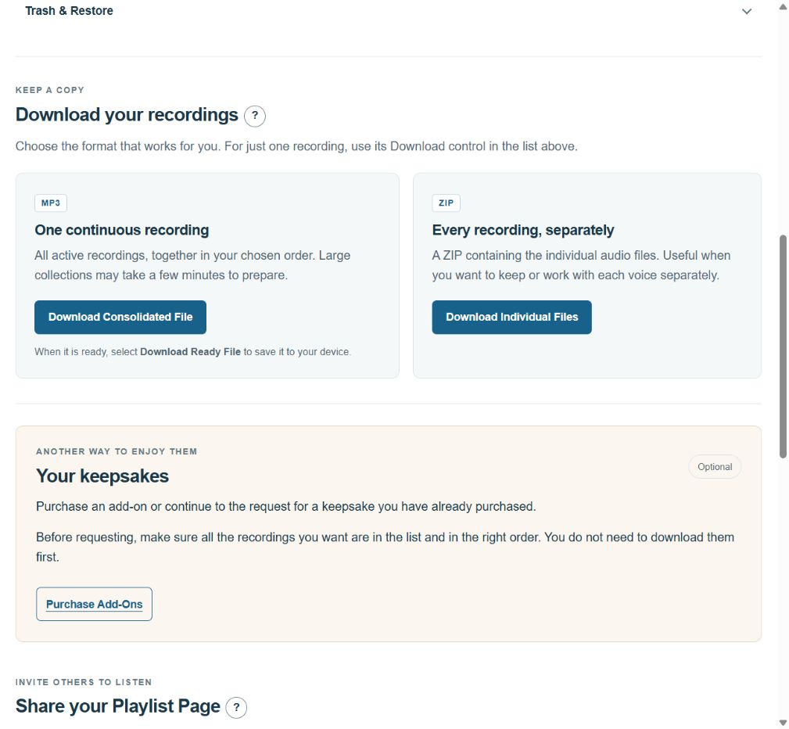Click Download Individual Files button
This screenshot has width=789, height=729.
click(511, 317)
